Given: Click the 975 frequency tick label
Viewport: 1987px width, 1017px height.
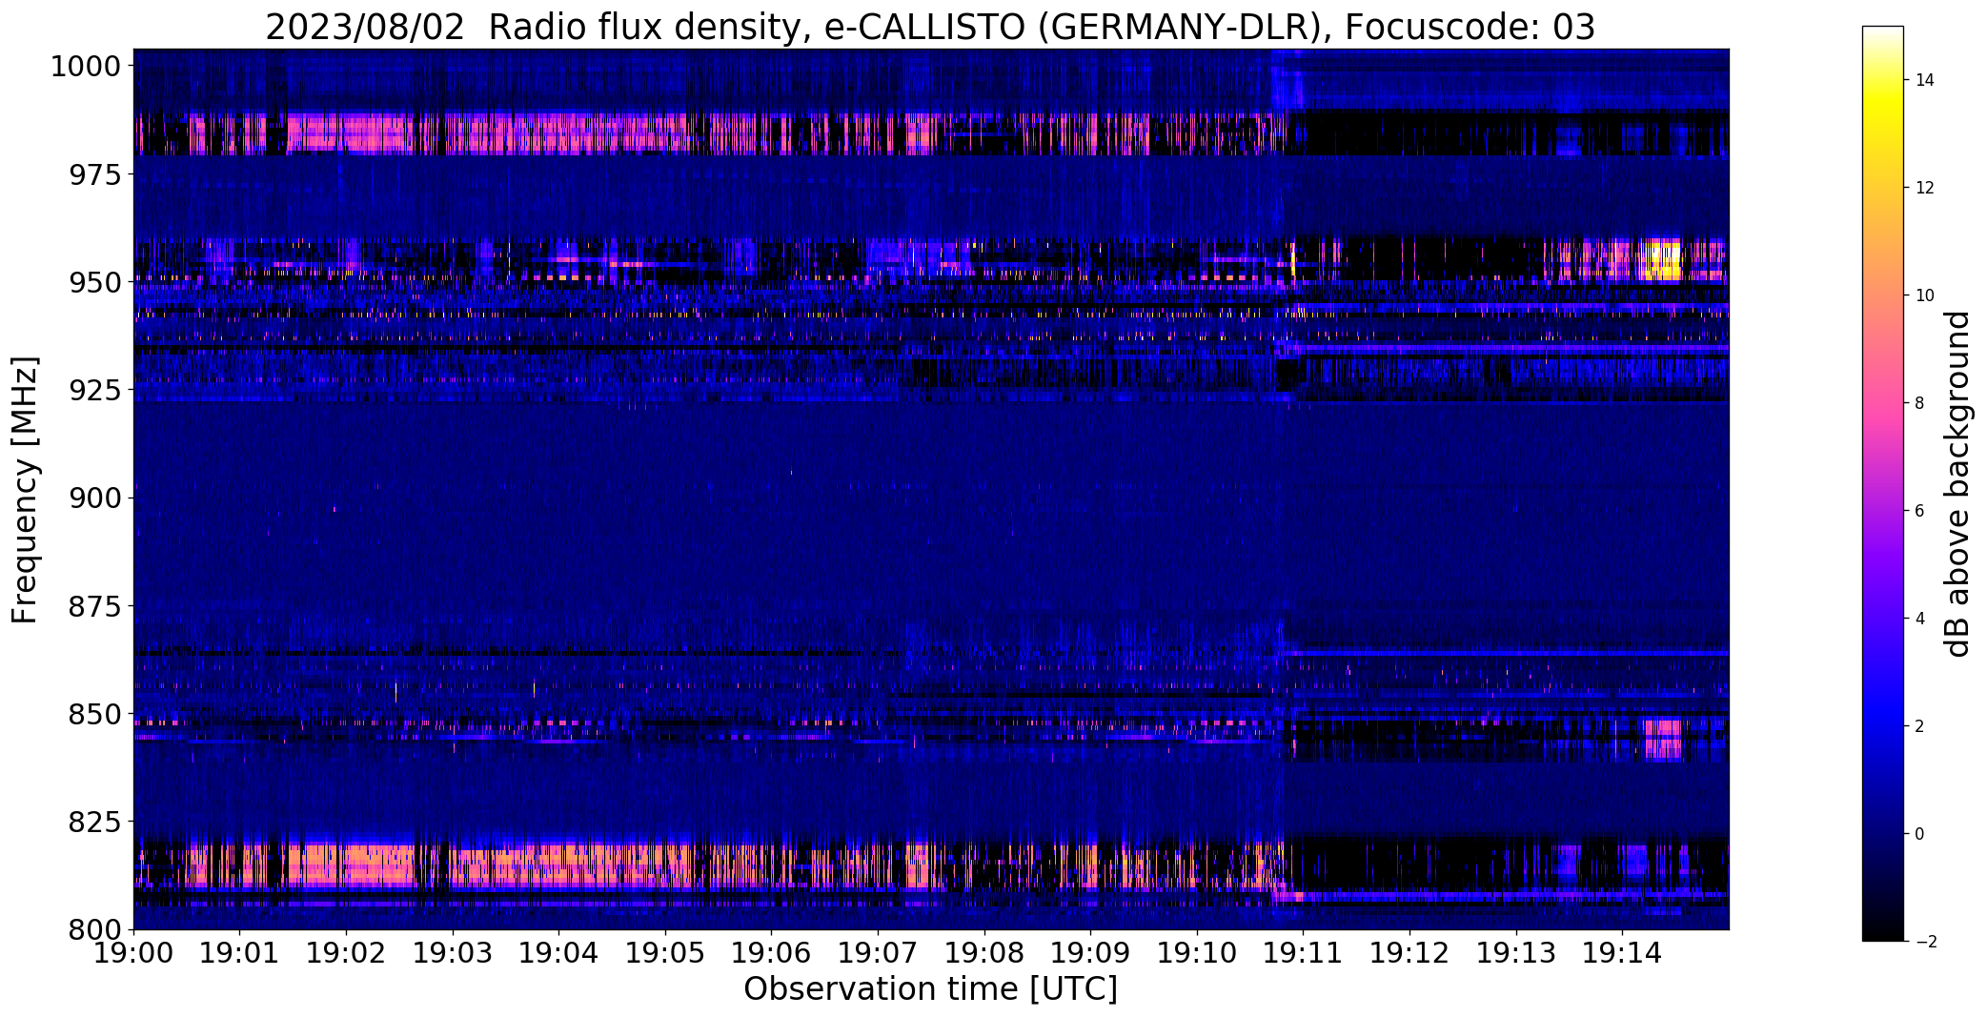Looking at the screenshot, I should pos(95,174).
